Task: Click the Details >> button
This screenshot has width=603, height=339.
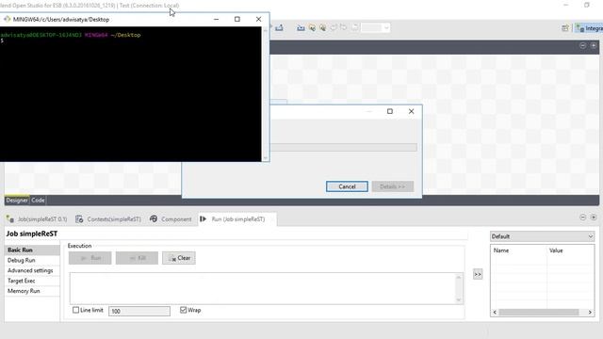Action: pyautogui.click(x=393, y=186)
